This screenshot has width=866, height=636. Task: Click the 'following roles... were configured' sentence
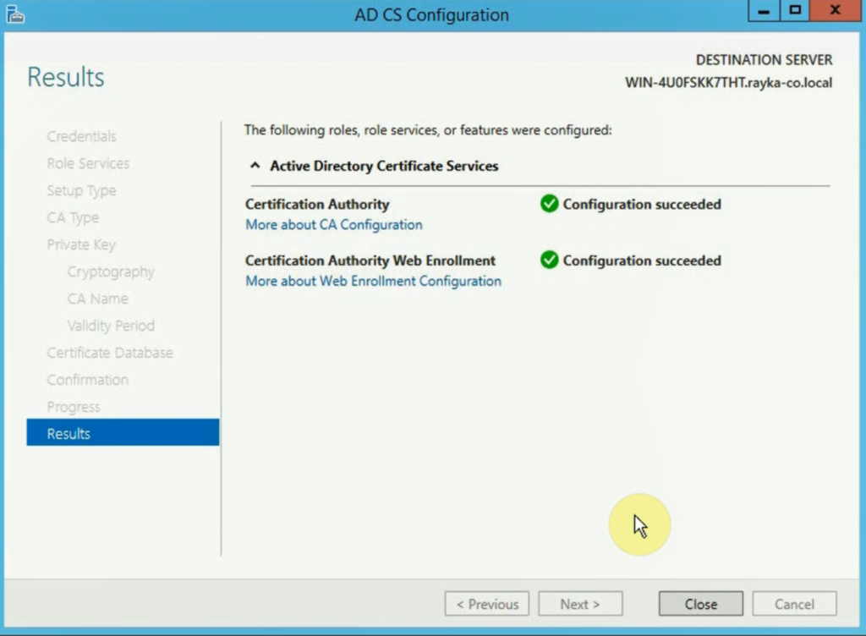tap(428, 130)
